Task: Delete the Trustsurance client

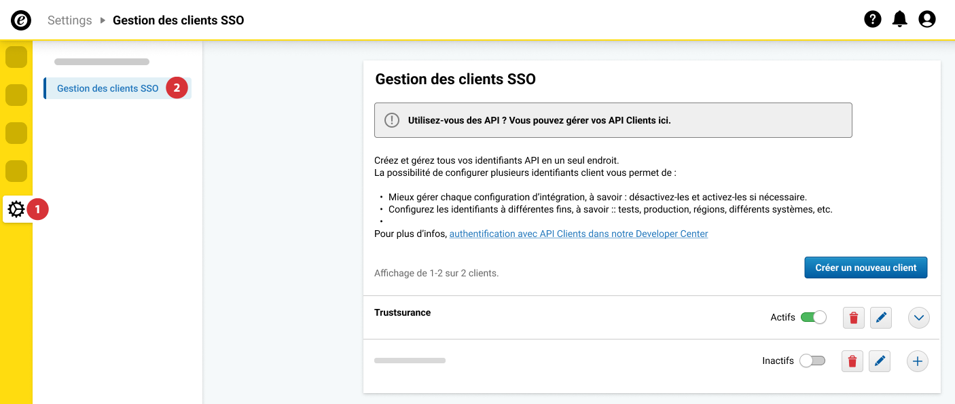Action: (x=854, y=318)
